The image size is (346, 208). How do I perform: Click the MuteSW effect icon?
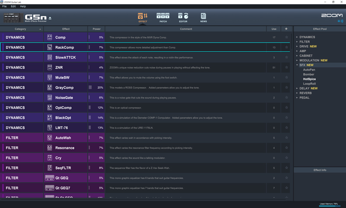click(x=50, y=78)
